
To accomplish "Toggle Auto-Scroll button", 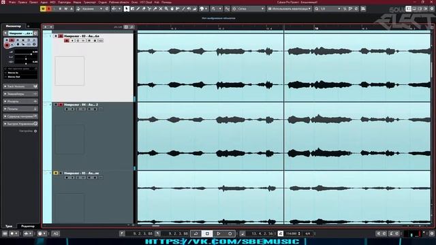I will click(x=114, y=9).
